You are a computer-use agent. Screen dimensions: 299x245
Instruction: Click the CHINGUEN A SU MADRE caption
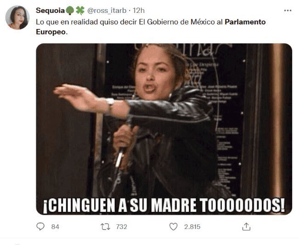click(x=164, y=205)
